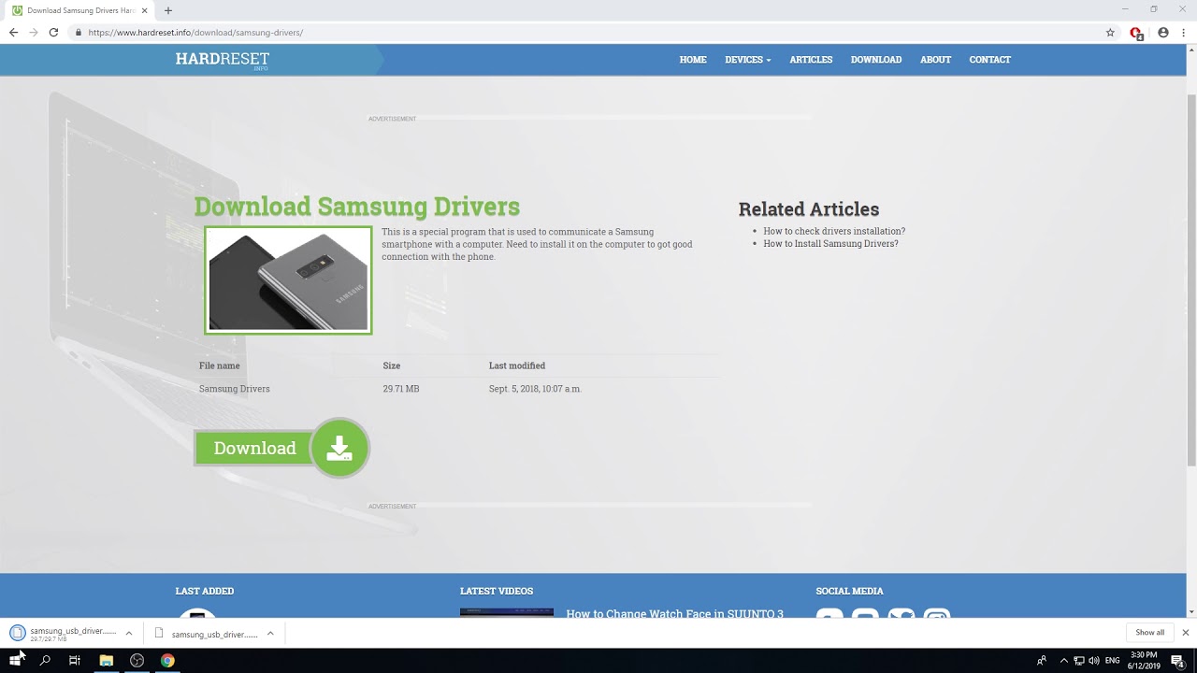Open first downloaded samsung_usb_driver file
Image resolution: width=1197 pixels, height=673 pixels.
[65, 633]
